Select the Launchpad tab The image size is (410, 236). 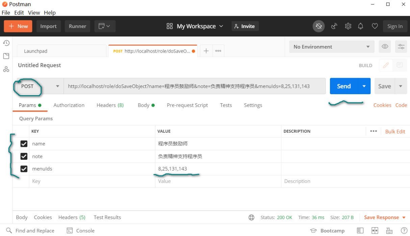[x=61, y=51]
